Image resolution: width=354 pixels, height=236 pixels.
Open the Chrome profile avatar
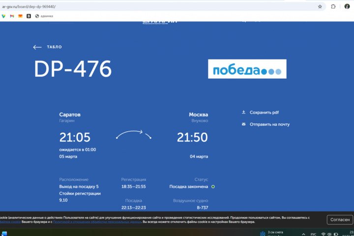[x=347, y=6]
